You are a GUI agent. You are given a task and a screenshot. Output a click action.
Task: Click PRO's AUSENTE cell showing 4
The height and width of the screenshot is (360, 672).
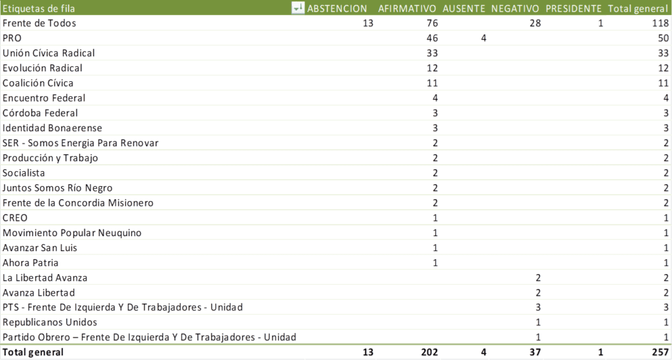[483, 39]
